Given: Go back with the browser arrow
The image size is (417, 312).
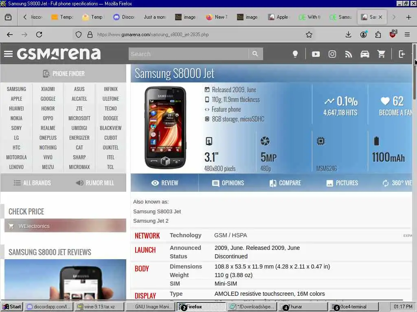Looking at the screenshot, I should pyautogui.click(x=10, y=35).
